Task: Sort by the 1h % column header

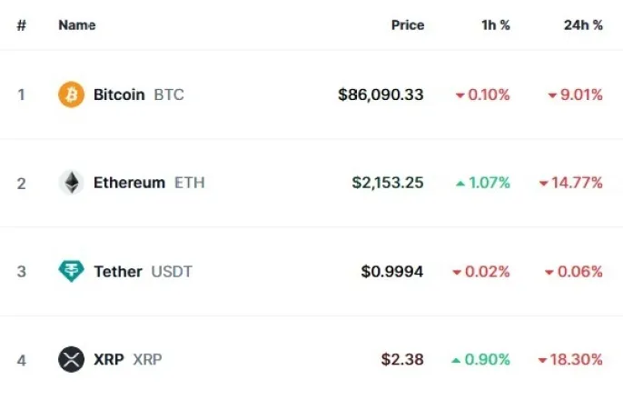Action: pos(496,25)
